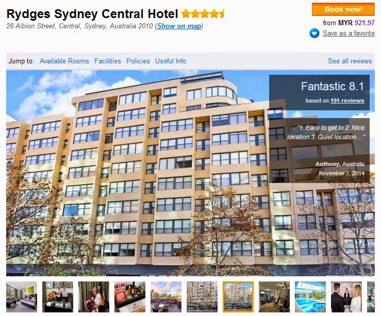Select the rooftop terrace skyline thumbnail
Viewport: 381px width, 316px height.
[166, 297]
